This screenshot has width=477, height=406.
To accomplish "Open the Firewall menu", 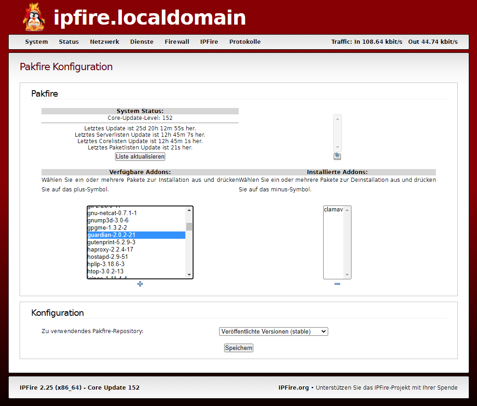I will click(x=177, y=42).
